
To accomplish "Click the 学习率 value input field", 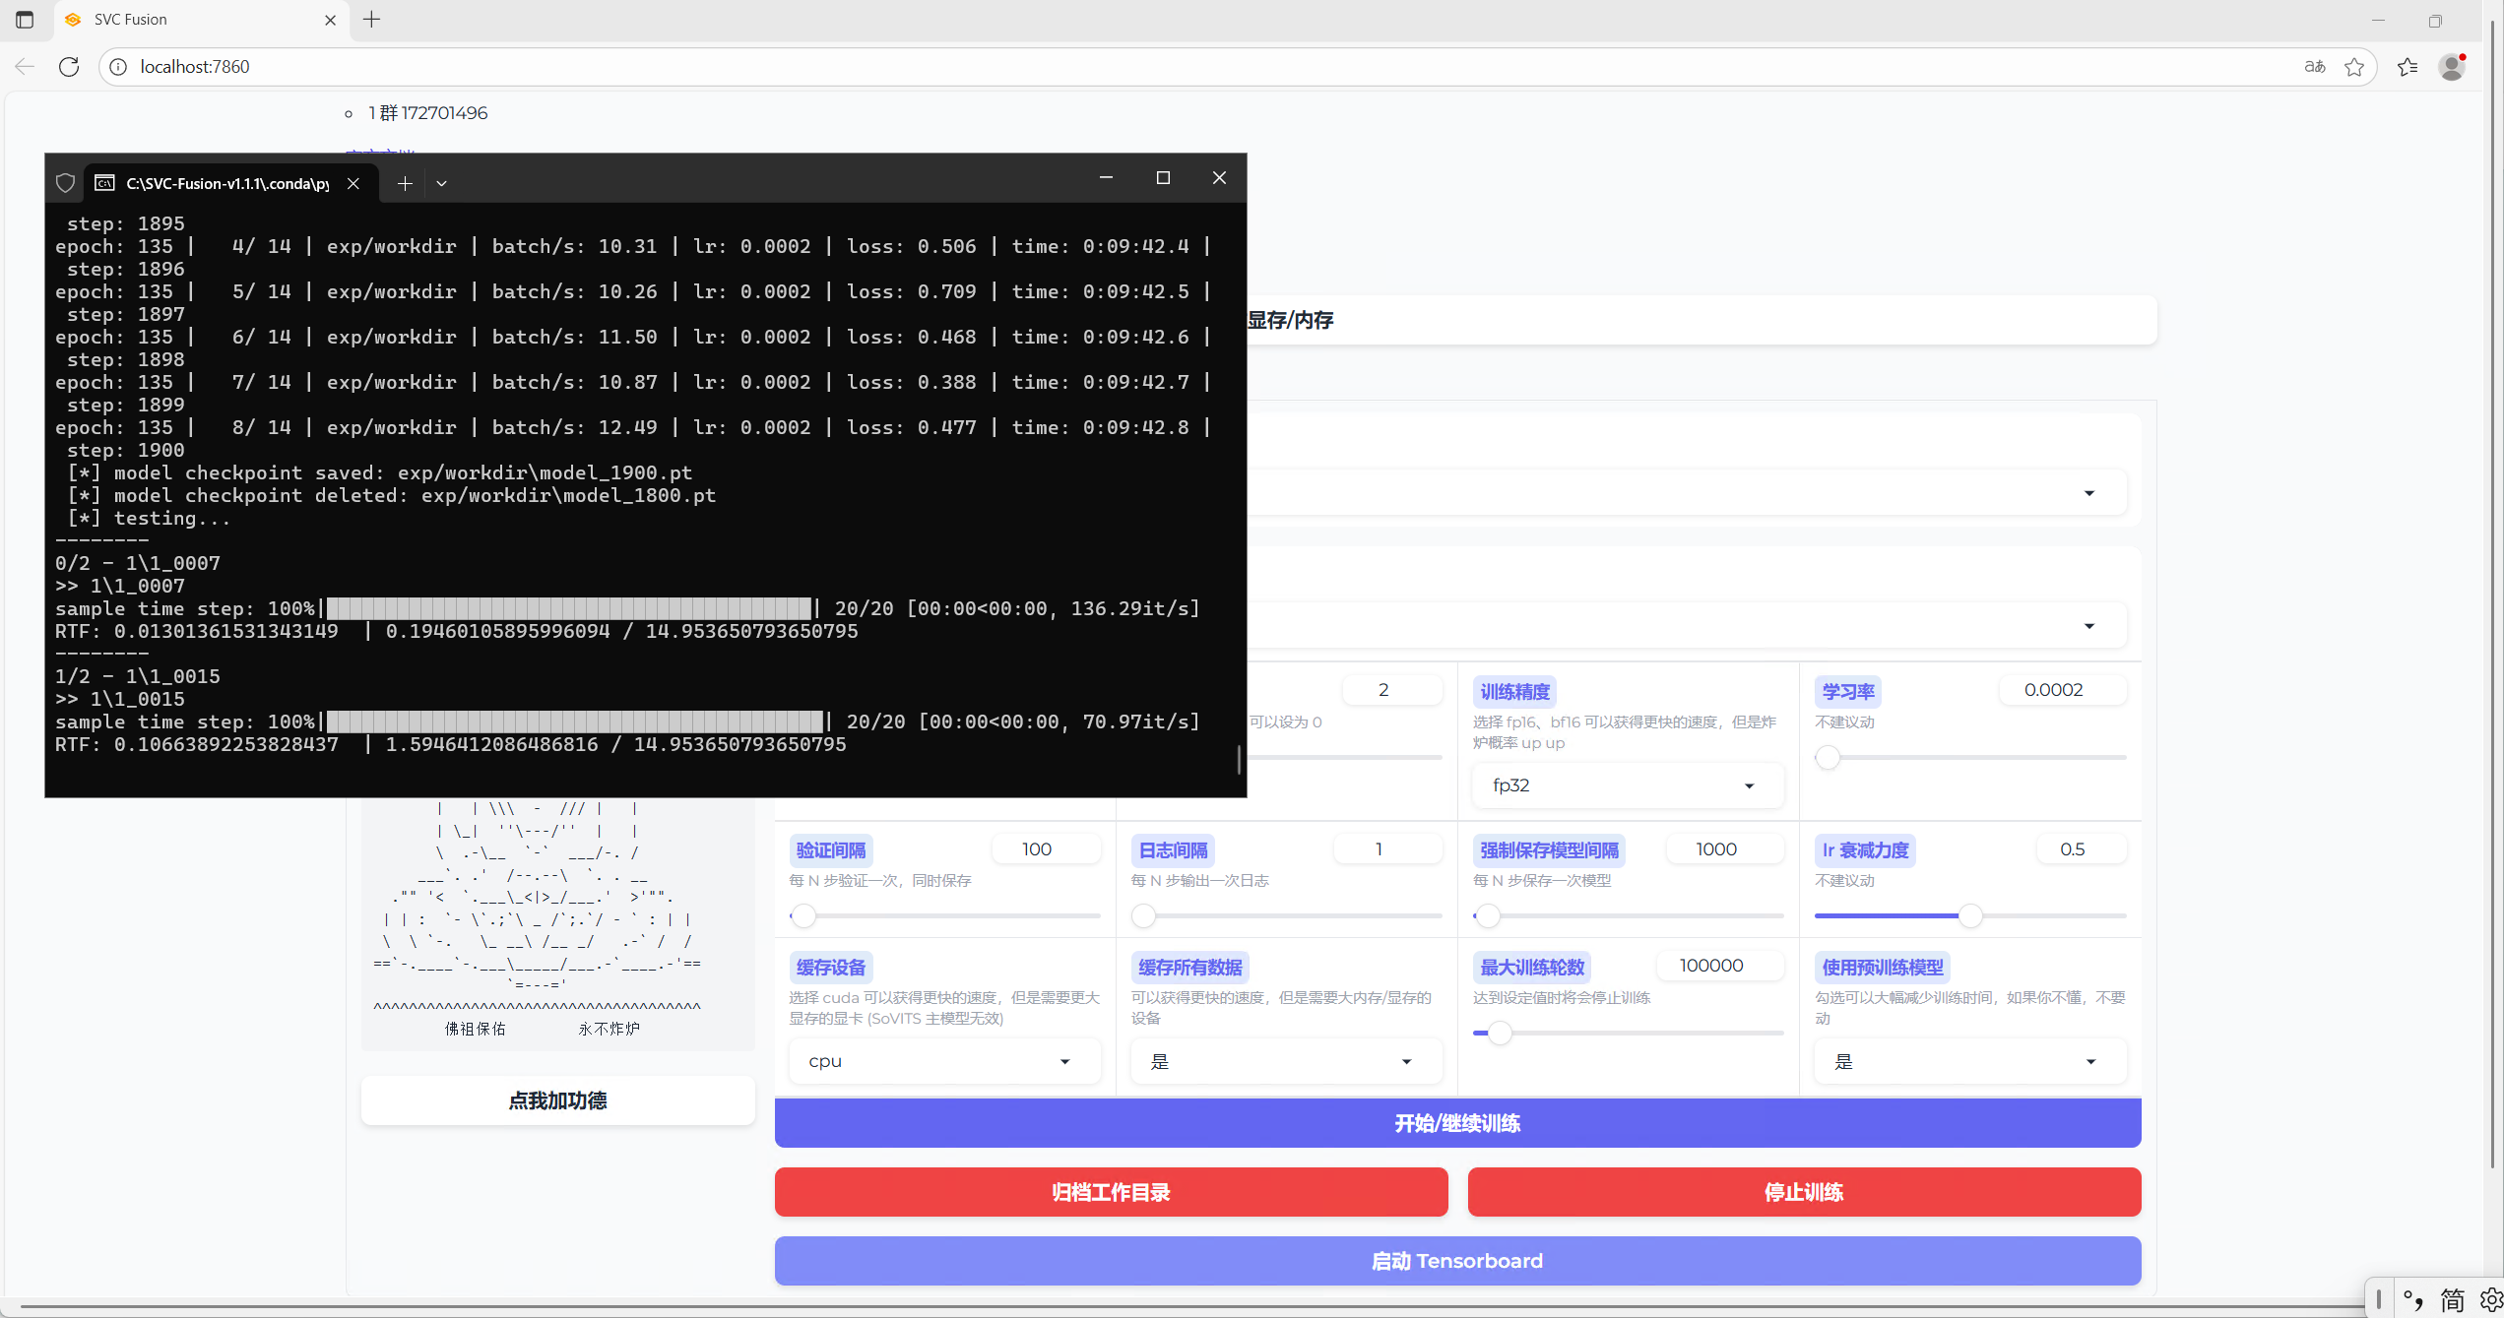I will [2062, 690].
